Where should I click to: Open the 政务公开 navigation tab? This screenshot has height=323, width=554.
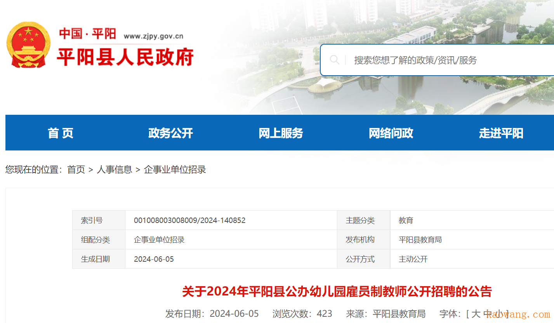point(171,133)
